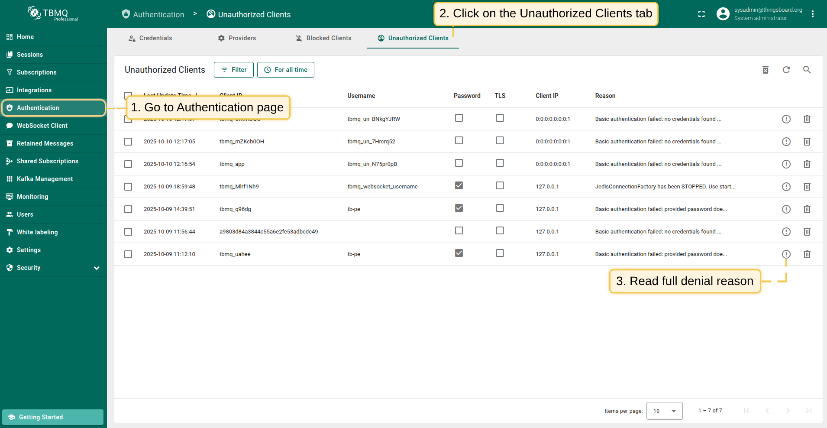This screenshot has width=827, height=428.
Task: Open the items per page dropdown
Action: (664, 411)
